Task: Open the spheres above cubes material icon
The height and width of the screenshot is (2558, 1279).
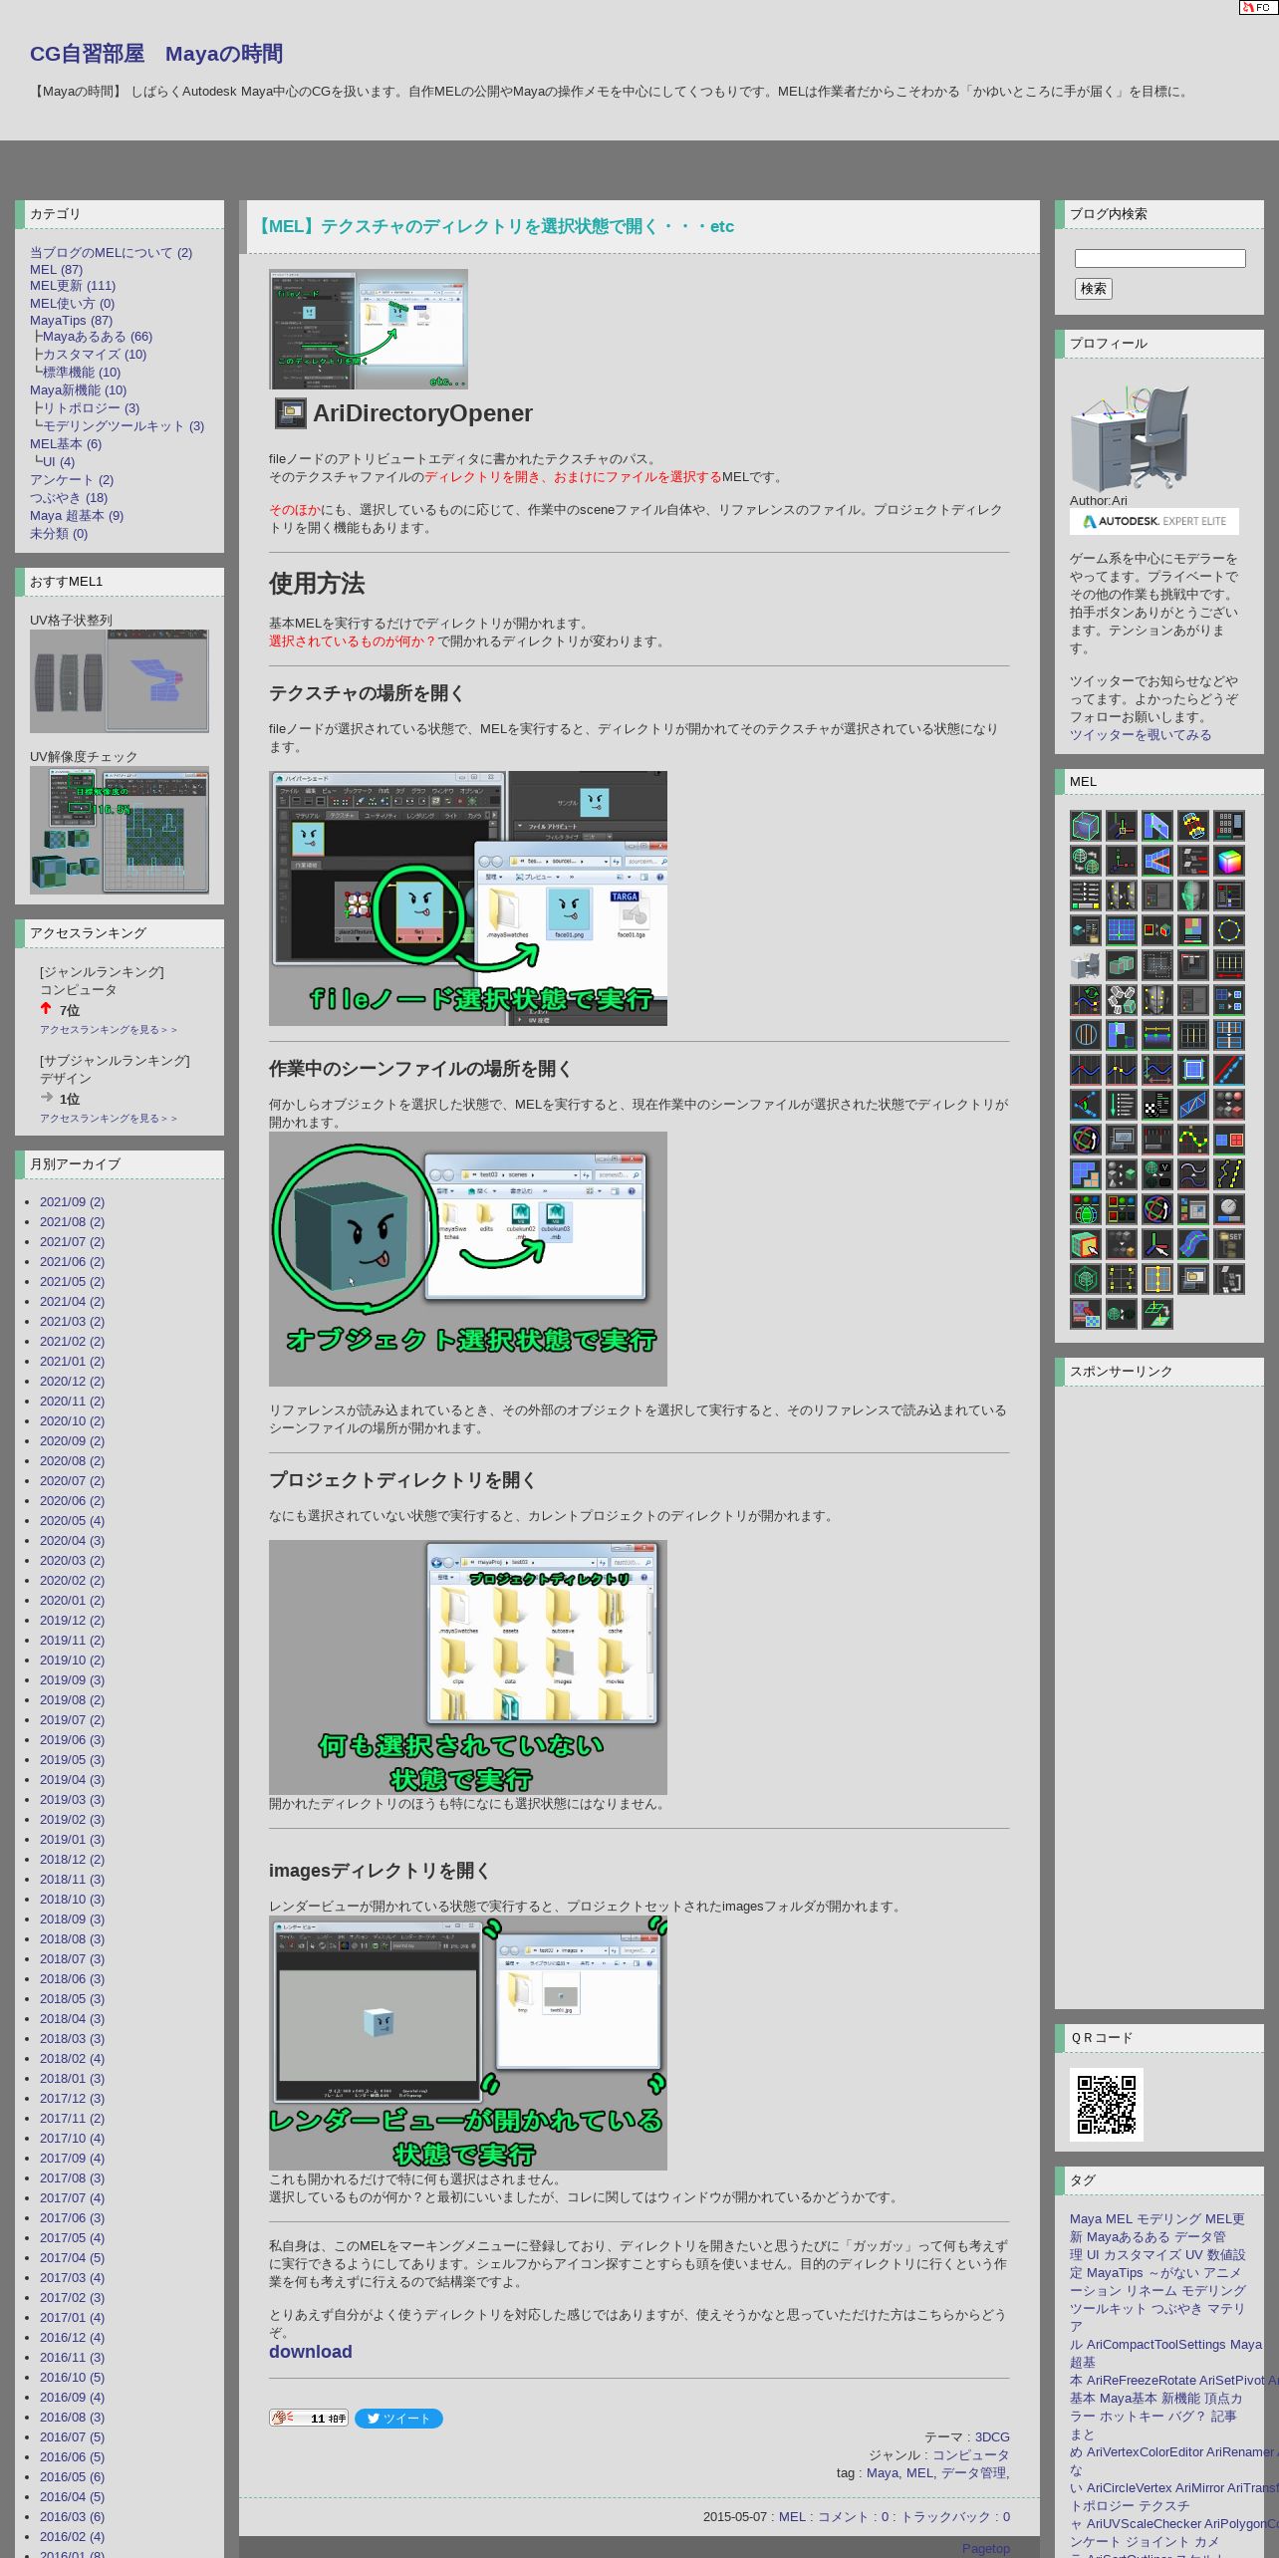Action: tap(1229, 1105)
